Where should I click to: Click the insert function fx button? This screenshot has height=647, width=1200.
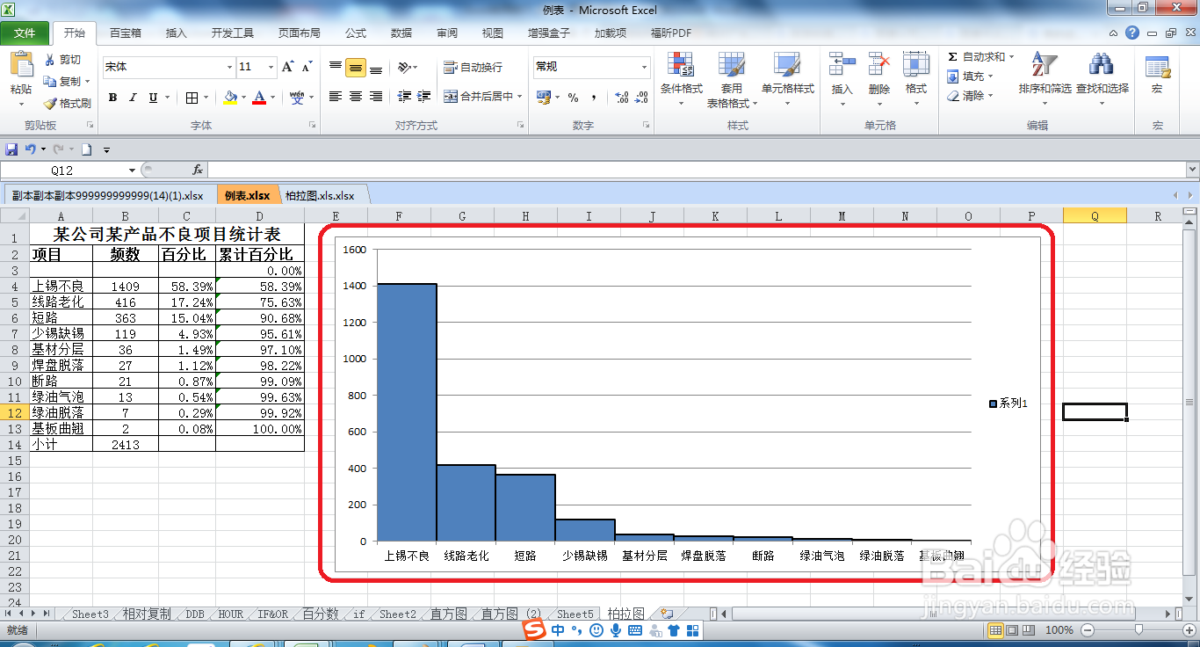point(198,170)
